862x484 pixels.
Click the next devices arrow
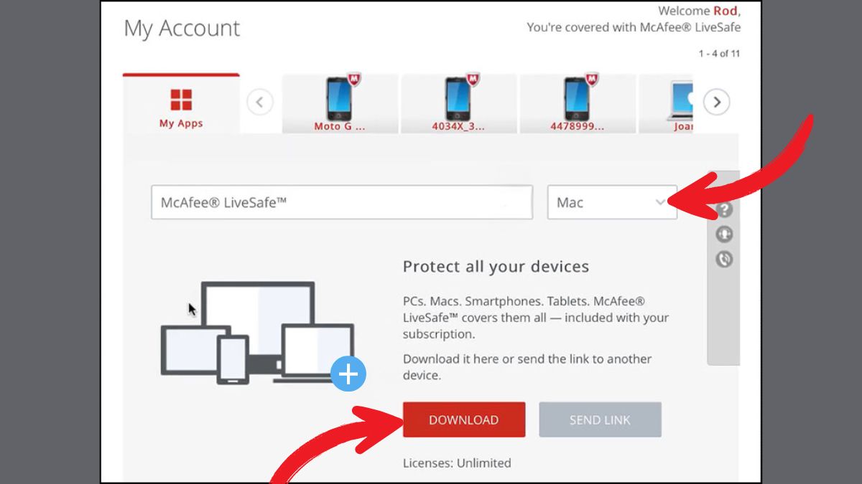click(716, 103)
